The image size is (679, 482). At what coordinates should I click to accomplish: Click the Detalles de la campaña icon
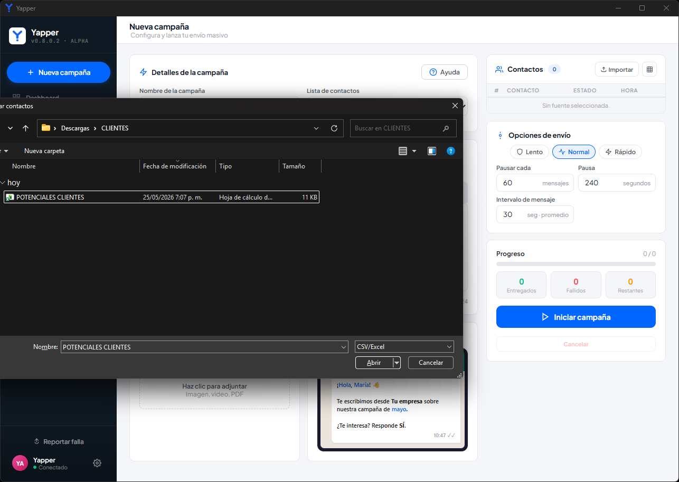click(x=143, y=72)
